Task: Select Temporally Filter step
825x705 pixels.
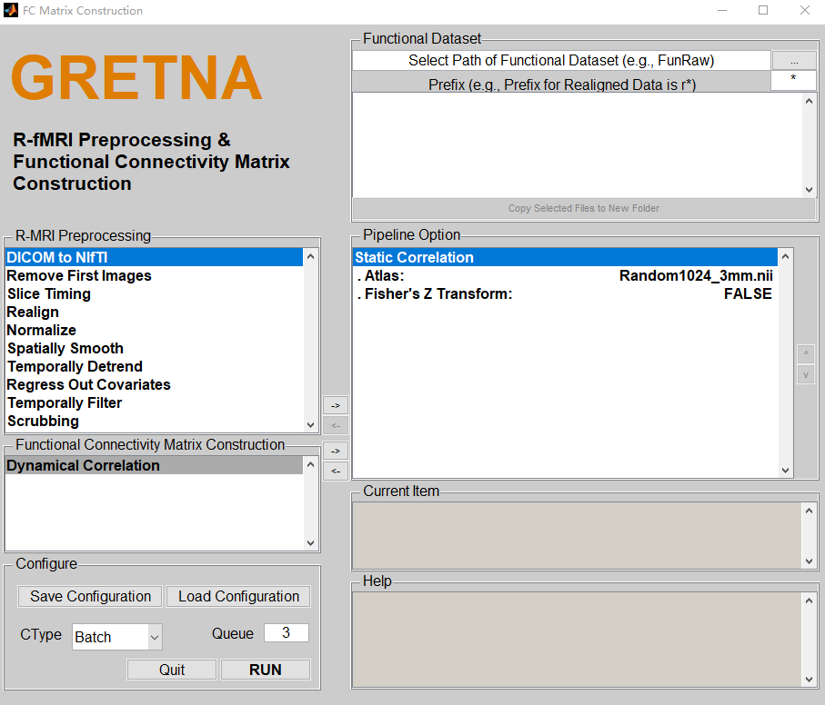Action: coord(154,403)
